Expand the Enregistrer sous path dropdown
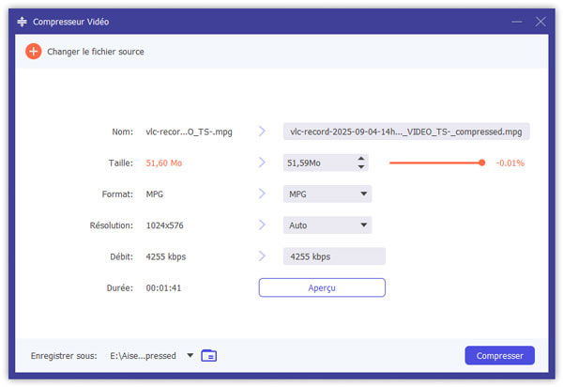 click(190, 355)
